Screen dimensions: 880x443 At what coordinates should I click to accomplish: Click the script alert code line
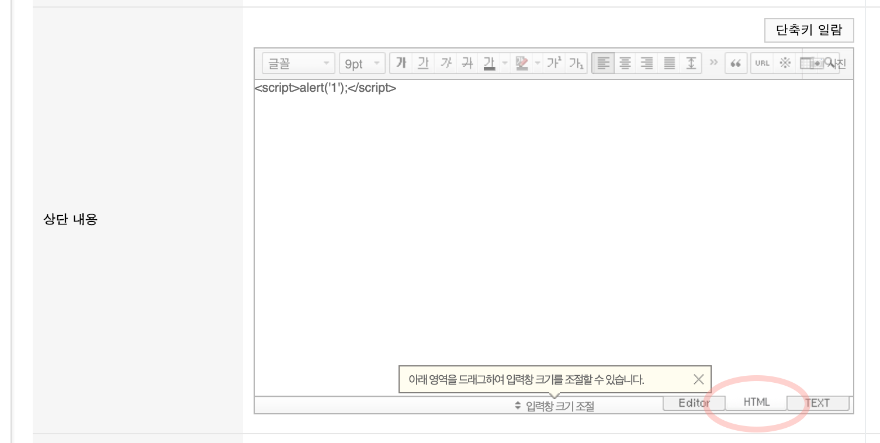tap(325, 89)
